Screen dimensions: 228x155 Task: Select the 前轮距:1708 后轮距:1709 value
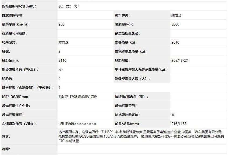click(78, 97)
